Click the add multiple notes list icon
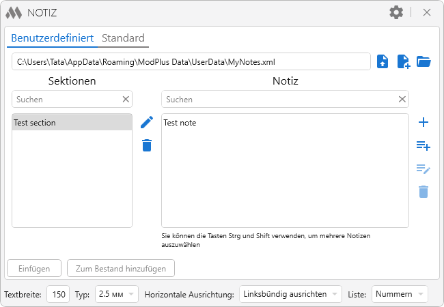This screenshot has height=307, width=444. pyautogui.click(x=424, y=145)
